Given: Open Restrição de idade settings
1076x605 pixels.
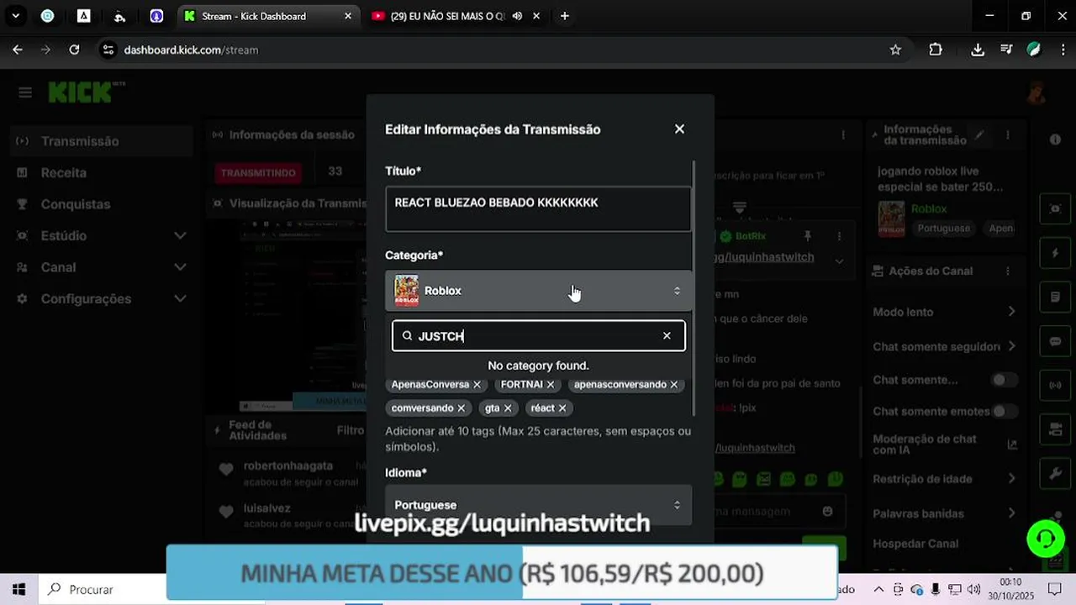Looking at the screenshot, I should 944,479.
